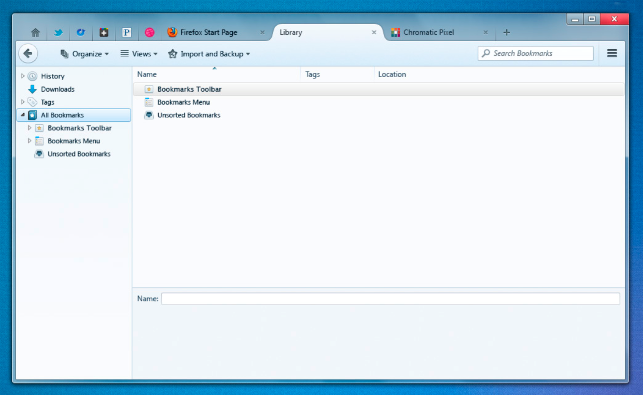This screenshot has width=643, height=395.
Task: Expand the sidebar Bookmarks Toolbar node
Action: [30, 128]
